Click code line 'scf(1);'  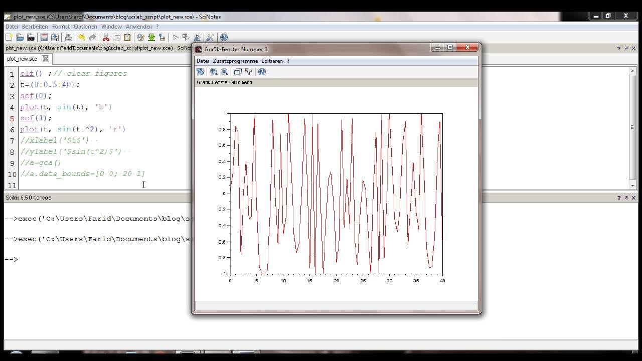(36, 118)
